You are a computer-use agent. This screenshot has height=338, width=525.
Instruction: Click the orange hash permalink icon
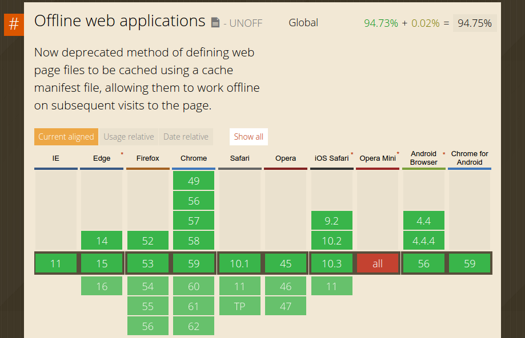click(14, 25)
